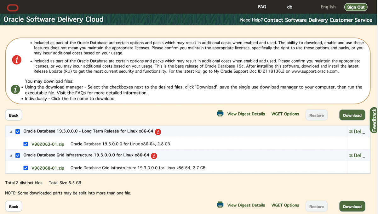Viewport: 378px width, 214px height.
Task: Click the Oracle Software Delivery Cloud title
Action: coord(53,20)
